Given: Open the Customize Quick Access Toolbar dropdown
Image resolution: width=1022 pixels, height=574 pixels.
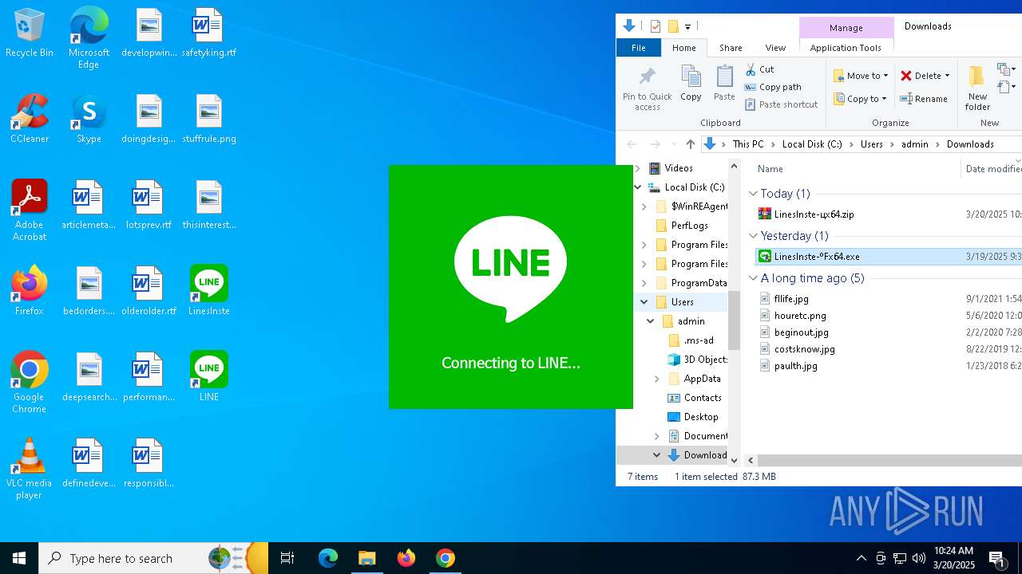Looking at the screenshot, I should (x=687, y=26).
